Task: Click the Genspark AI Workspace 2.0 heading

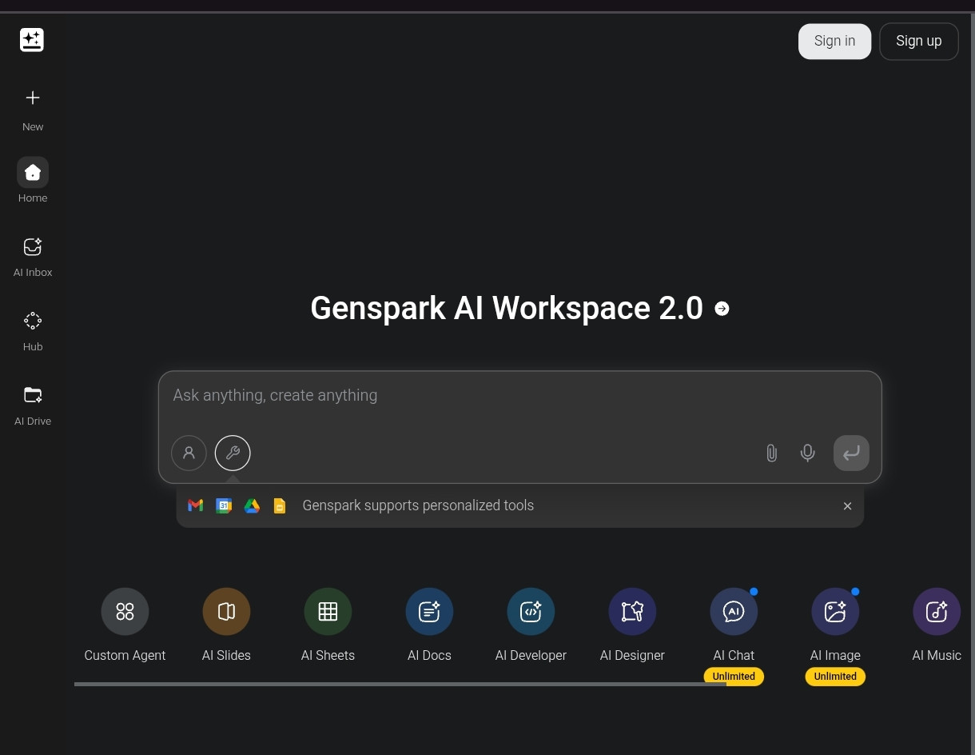Action: tap(507, 309)
